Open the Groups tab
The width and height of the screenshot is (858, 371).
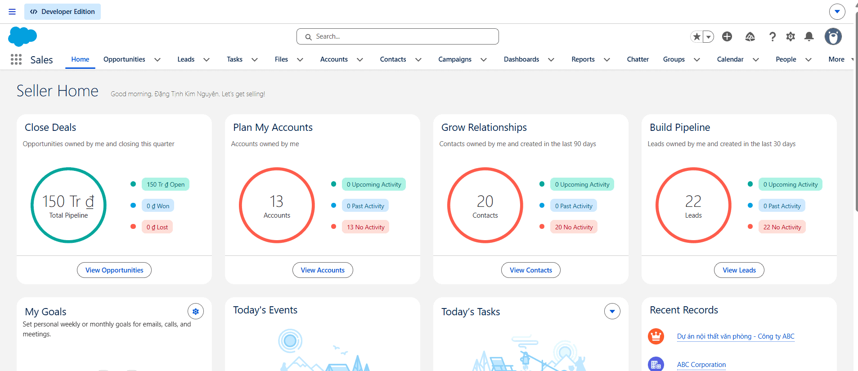[674, 59]
